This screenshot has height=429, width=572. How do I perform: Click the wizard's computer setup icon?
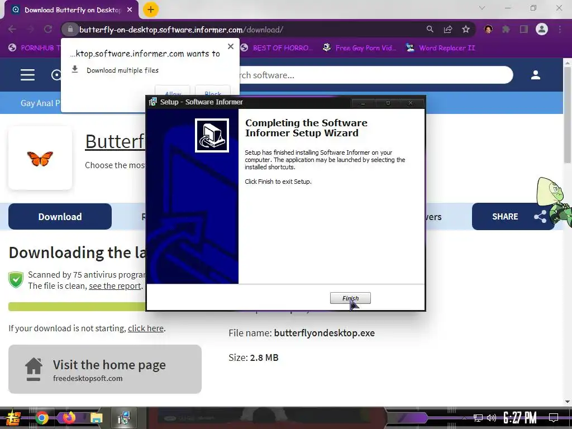[x=212, y=135]
